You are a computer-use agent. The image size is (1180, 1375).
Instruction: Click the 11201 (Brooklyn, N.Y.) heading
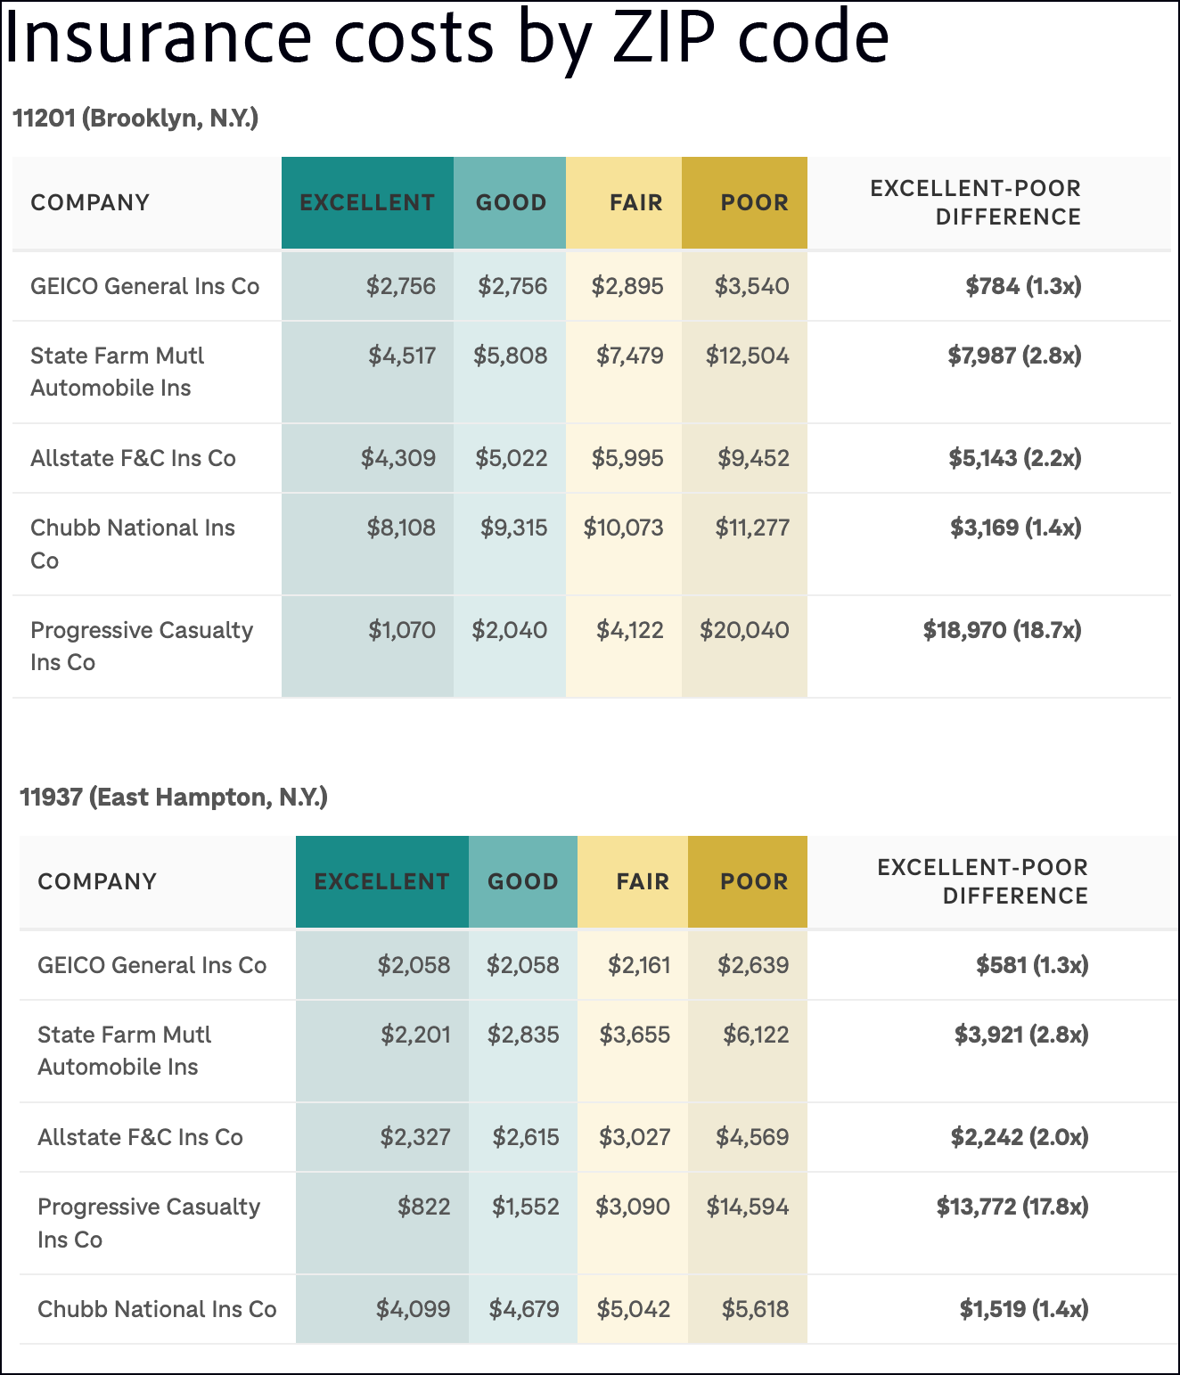point(135,118)
